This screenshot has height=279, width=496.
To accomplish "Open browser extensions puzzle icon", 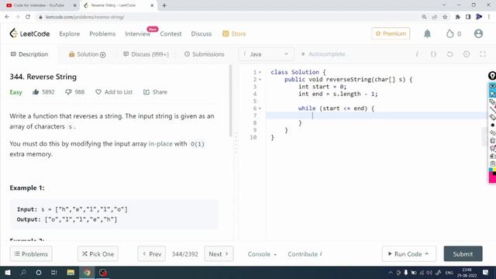I will [457, 17].
